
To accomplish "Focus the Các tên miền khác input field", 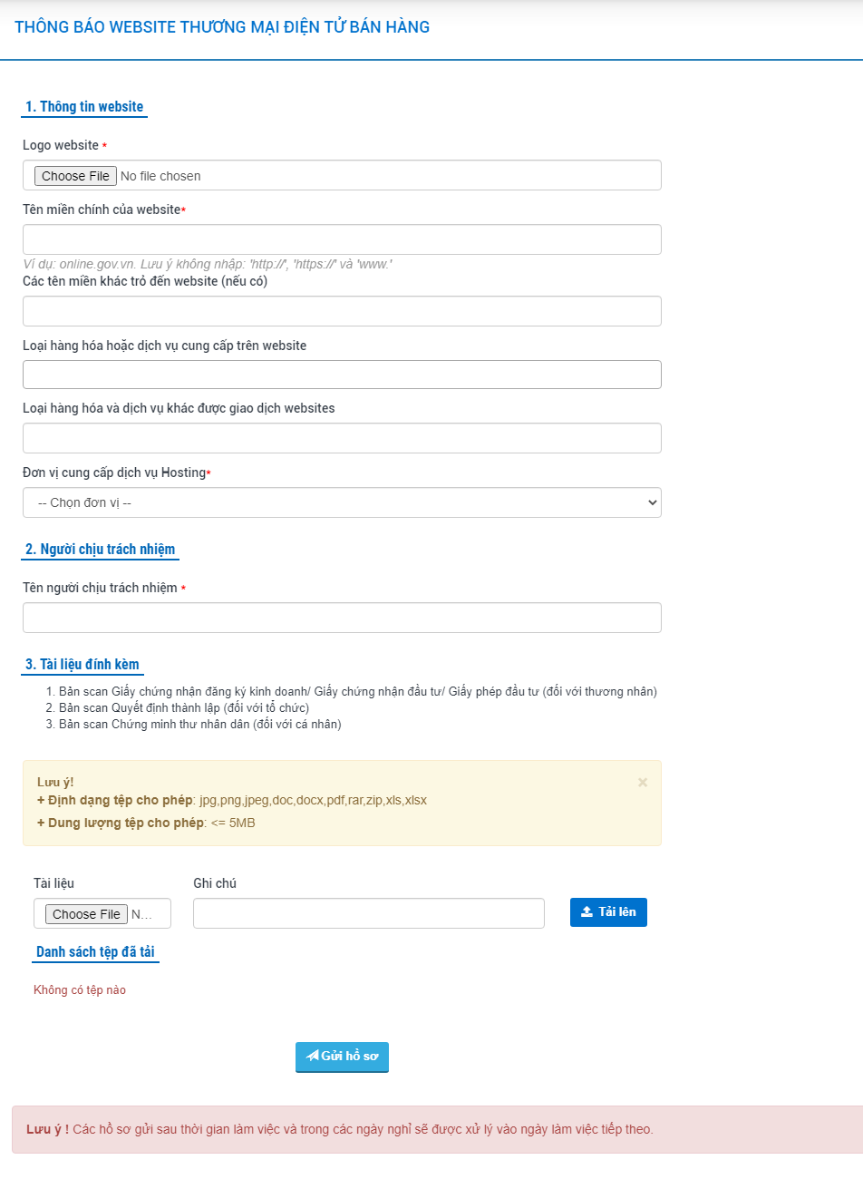I will [342, 311].
